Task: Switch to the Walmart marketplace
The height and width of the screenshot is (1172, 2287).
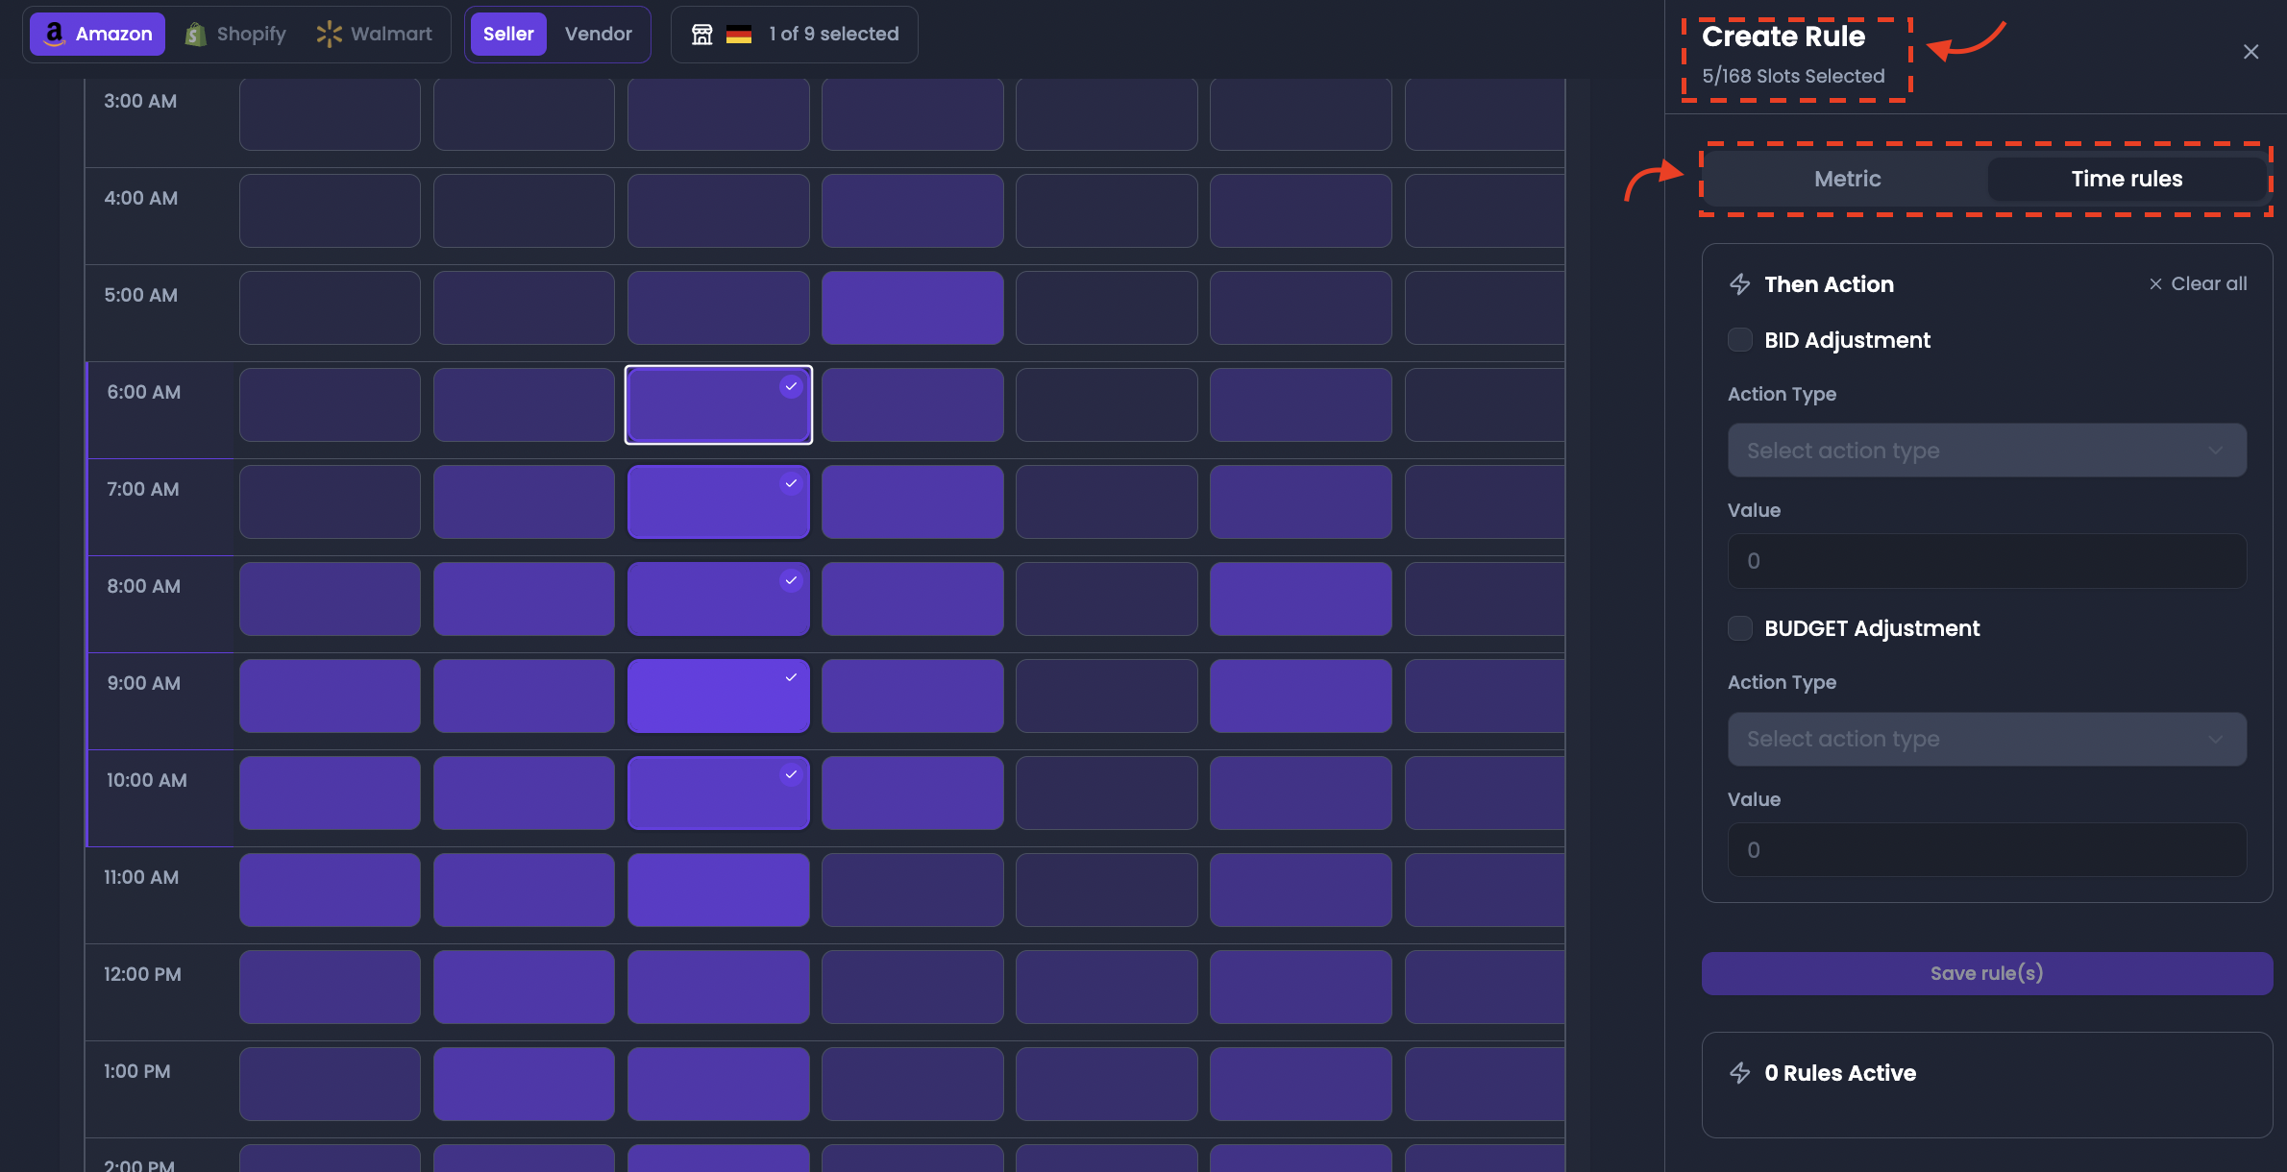Action: pos(375,34)
